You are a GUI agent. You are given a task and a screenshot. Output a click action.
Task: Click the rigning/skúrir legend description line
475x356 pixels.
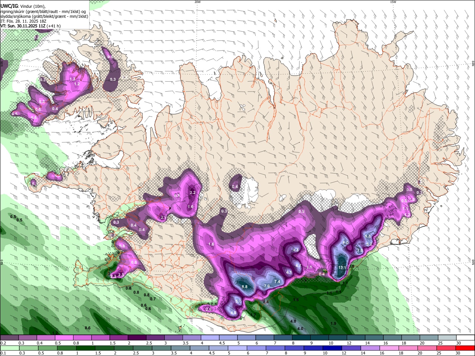click(43, 11)
